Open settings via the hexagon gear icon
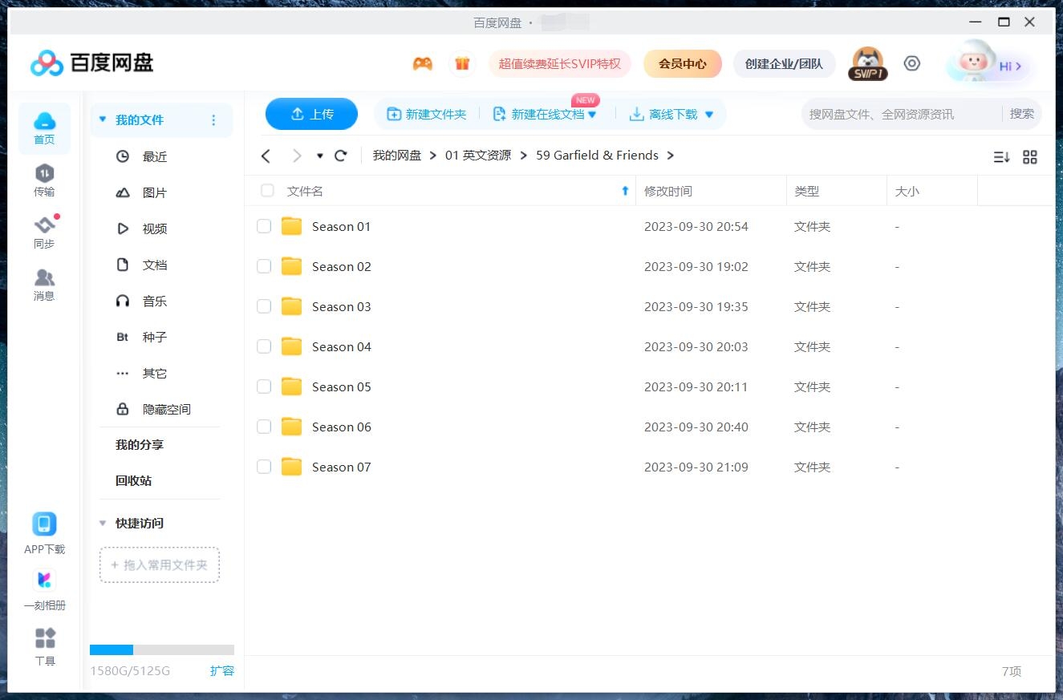The image size is (1063, 700). click(x=912, y=63)
